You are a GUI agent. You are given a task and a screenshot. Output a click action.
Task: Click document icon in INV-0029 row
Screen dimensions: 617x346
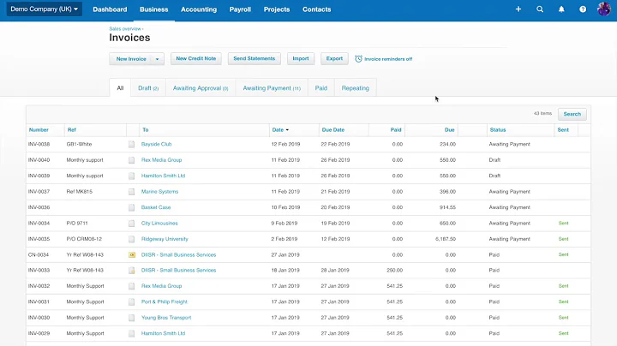(131, 333)
